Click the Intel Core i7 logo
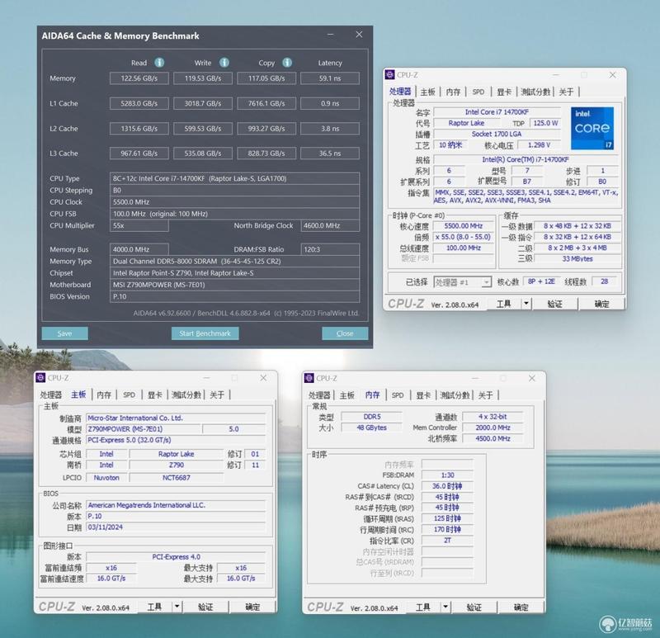Viewport: 660px width, 638px height. 592,128
